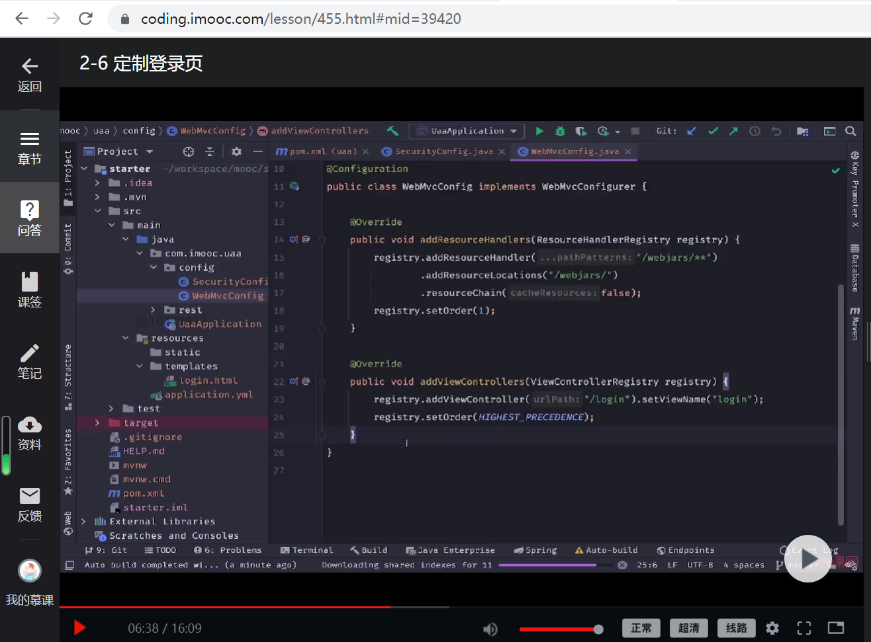Click the Git update project blue arrow
Viewport: 871px width, 642px height.
pyautogui.click(x=692, y=131)
